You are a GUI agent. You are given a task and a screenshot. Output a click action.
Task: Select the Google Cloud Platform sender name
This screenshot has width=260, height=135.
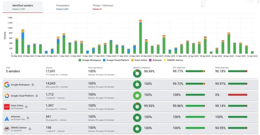[22, 96]
